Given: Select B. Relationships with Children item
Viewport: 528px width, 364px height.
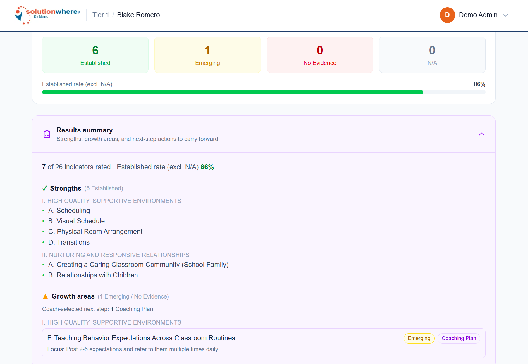Looking at the screenshot, I should pos(93,275).
